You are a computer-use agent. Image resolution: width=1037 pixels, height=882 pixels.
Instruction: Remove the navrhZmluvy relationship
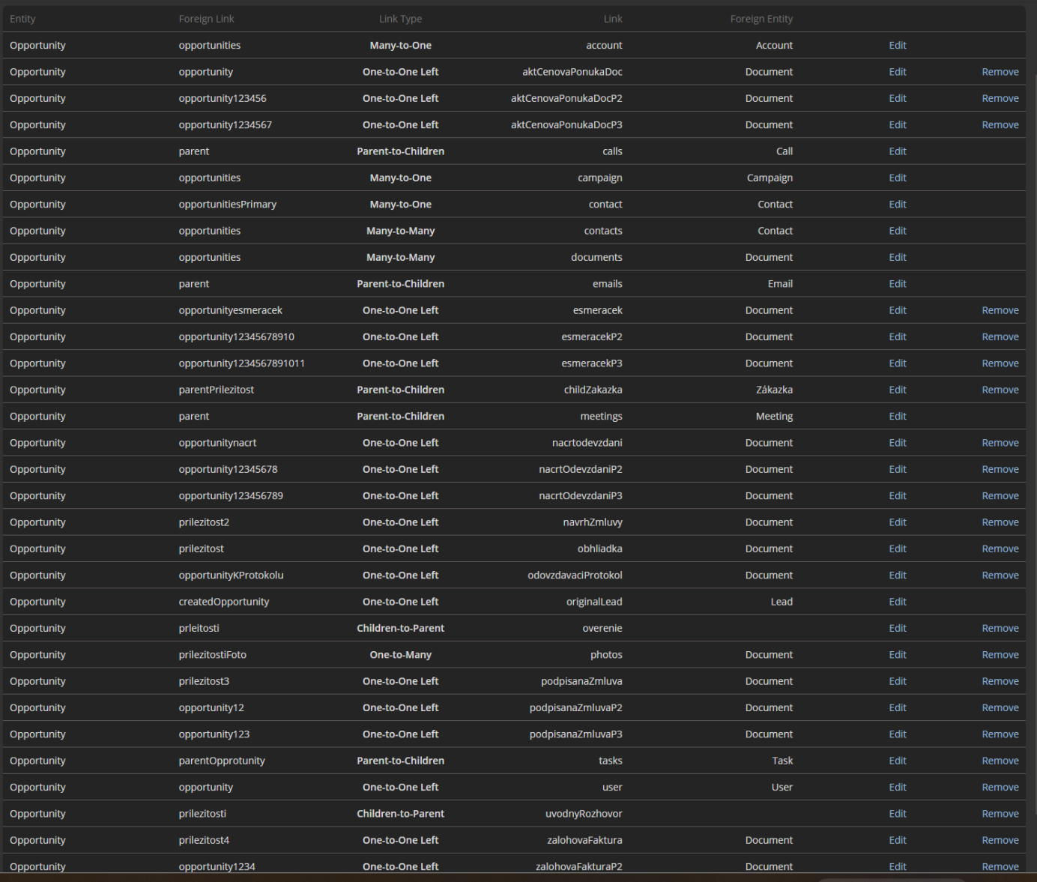click(1000, 522)
